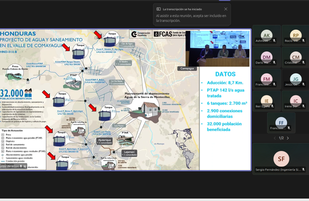This screenshot has width=309, height=201.
Task: Select the AK participant avatar
Action: pyautogui.click(x=266, y=35)
